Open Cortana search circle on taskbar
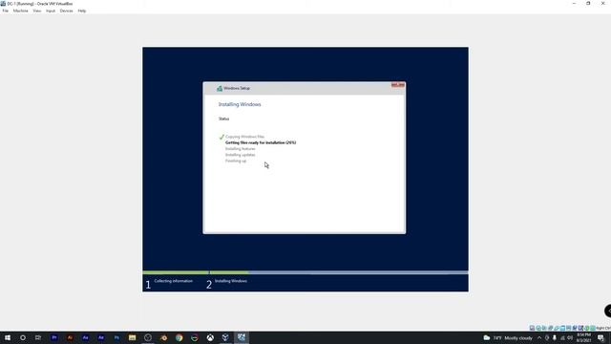The image size is (611, 344). 23,337
